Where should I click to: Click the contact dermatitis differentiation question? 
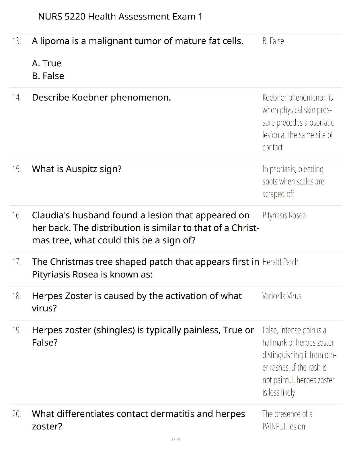(x=139, y=420)
